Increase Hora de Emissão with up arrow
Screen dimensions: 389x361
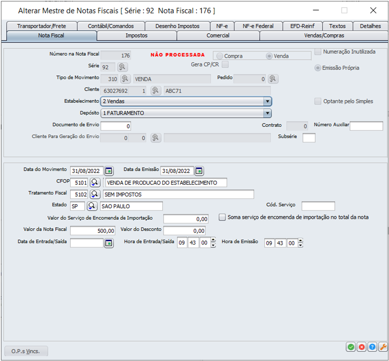click(300, 240)
